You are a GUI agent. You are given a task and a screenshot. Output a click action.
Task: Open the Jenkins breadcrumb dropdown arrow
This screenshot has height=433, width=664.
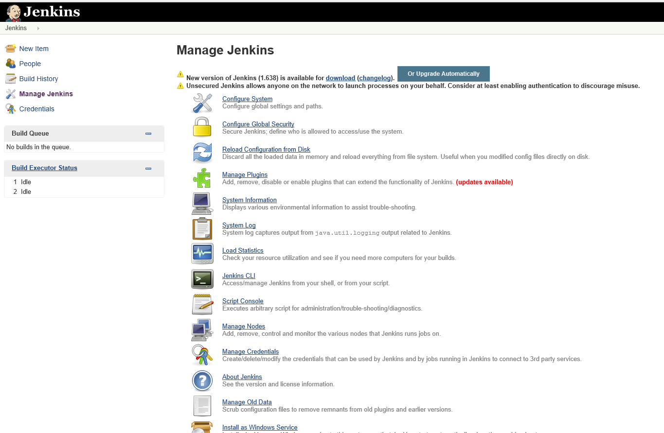(38, 28)
